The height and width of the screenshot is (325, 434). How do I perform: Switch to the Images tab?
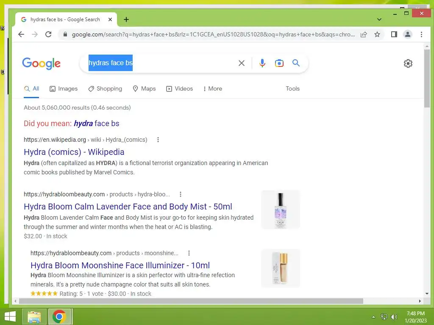[64, 89]
